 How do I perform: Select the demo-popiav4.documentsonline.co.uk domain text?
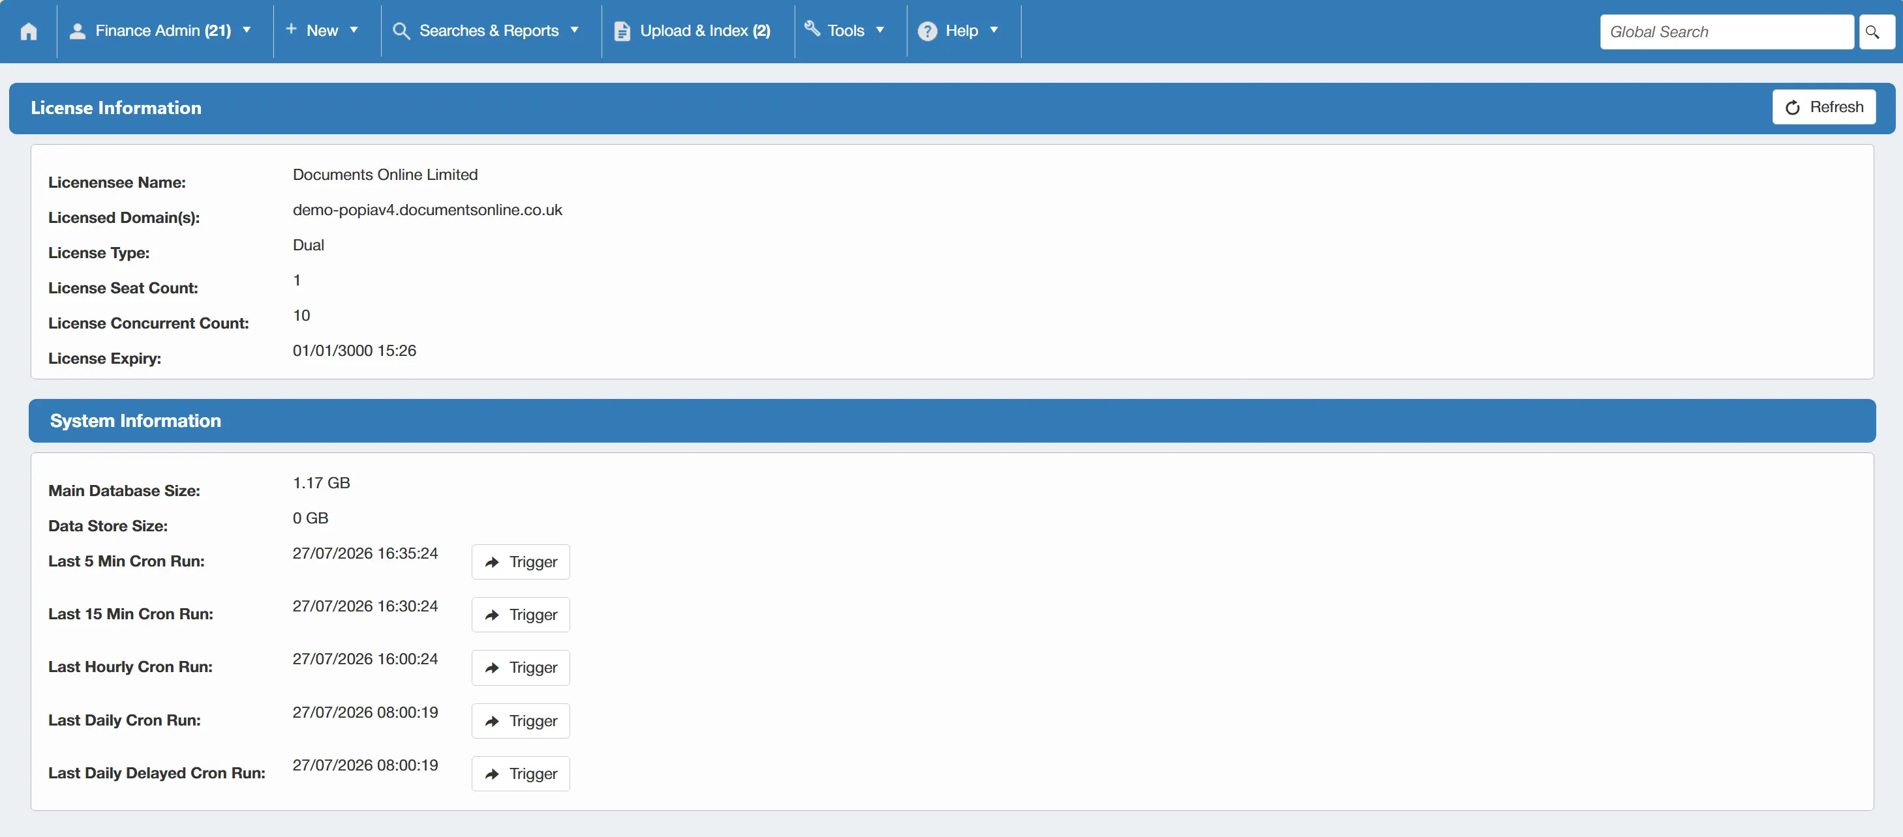(428, 211)
